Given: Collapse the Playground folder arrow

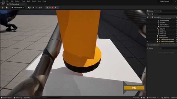Looking at the screenshot, I should point(156,28).
